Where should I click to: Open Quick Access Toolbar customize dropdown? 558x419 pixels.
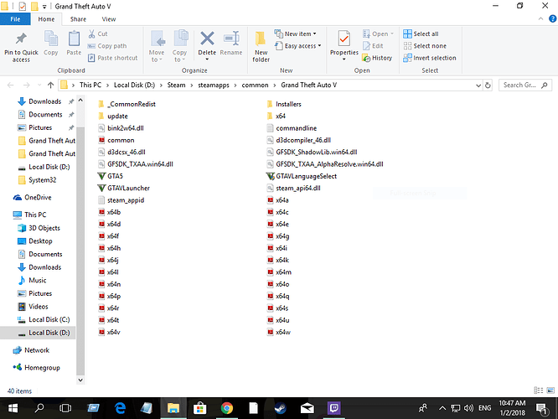point(44,7)
